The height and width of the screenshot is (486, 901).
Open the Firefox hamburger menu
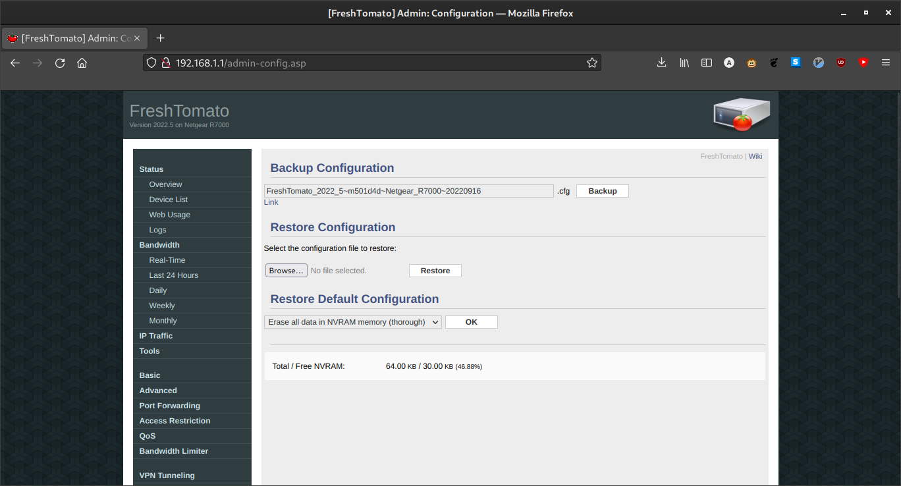click(x=886, y=63)
